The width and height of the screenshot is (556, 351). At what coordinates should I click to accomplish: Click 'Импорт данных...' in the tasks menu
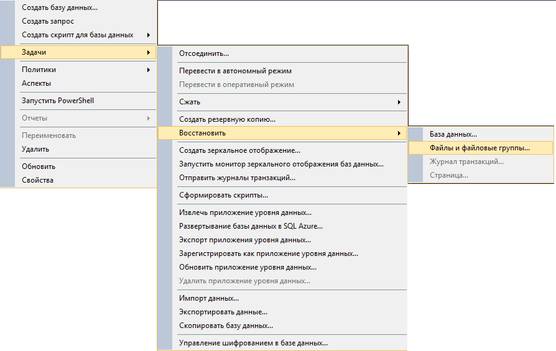coord(209,298)
